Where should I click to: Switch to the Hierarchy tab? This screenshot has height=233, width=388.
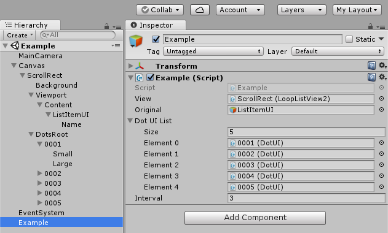click(30, 25)
